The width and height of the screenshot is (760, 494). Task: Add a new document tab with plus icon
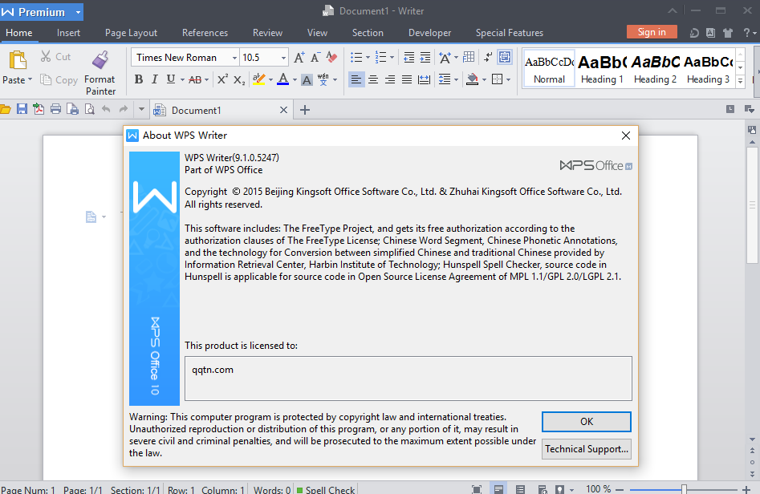coord(304,110)
